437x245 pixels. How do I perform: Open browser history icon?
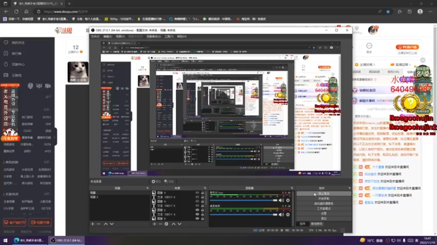(x=409, y=11)
